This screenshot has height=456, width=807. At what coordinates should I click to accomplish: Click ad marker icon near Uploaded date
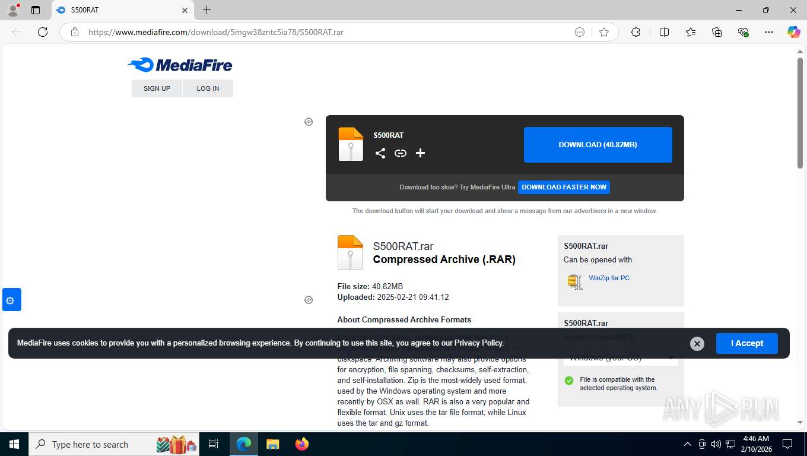[309, 300]
